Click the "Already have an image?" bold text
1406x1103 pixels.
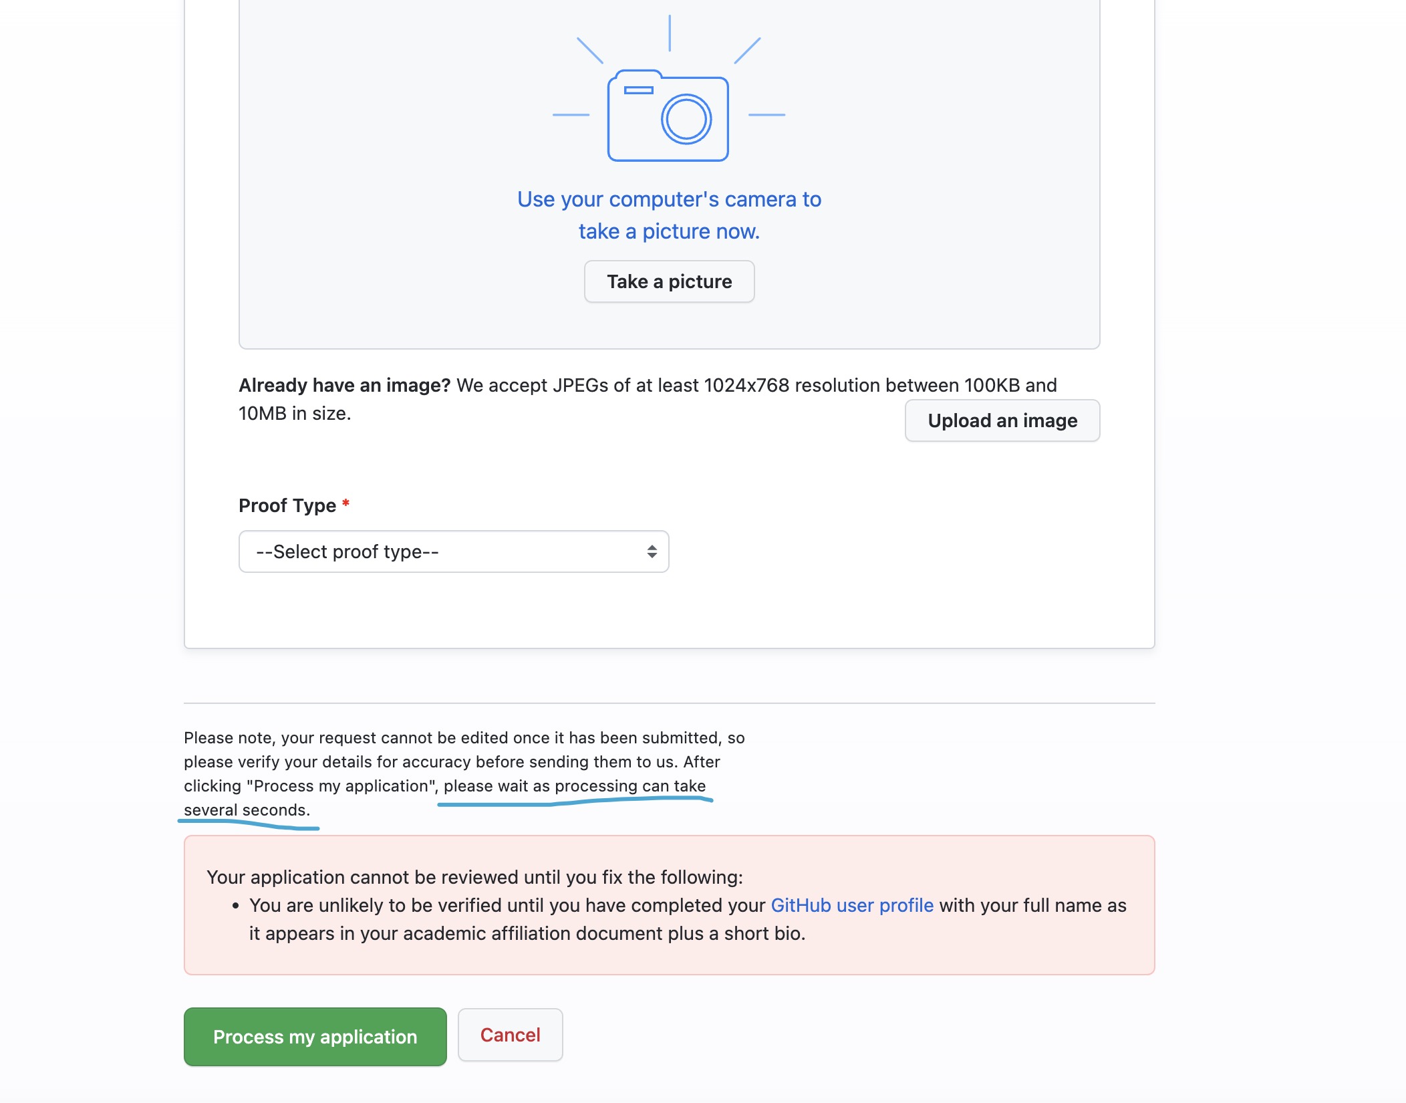345,385
